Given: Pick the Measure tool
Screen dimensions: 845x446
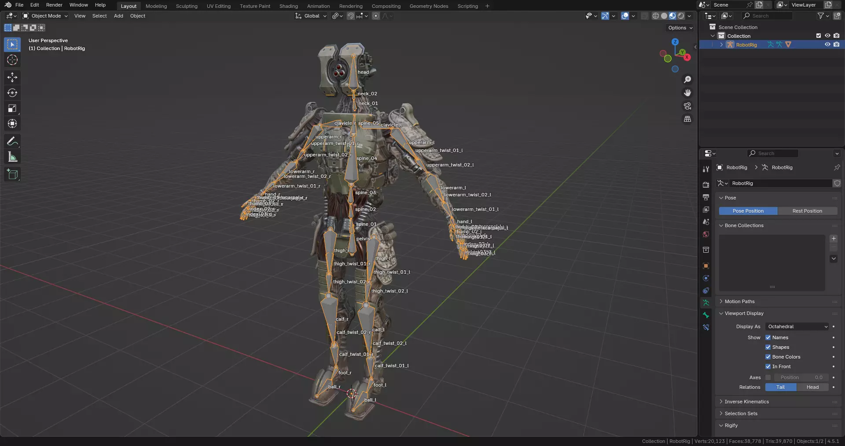Looking at the screenshot, I should pos(12,157).
